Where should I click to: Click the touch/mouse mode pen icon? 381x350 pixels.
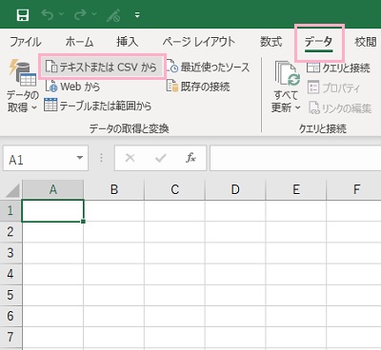pyautogui.click(x=113, y=15)
